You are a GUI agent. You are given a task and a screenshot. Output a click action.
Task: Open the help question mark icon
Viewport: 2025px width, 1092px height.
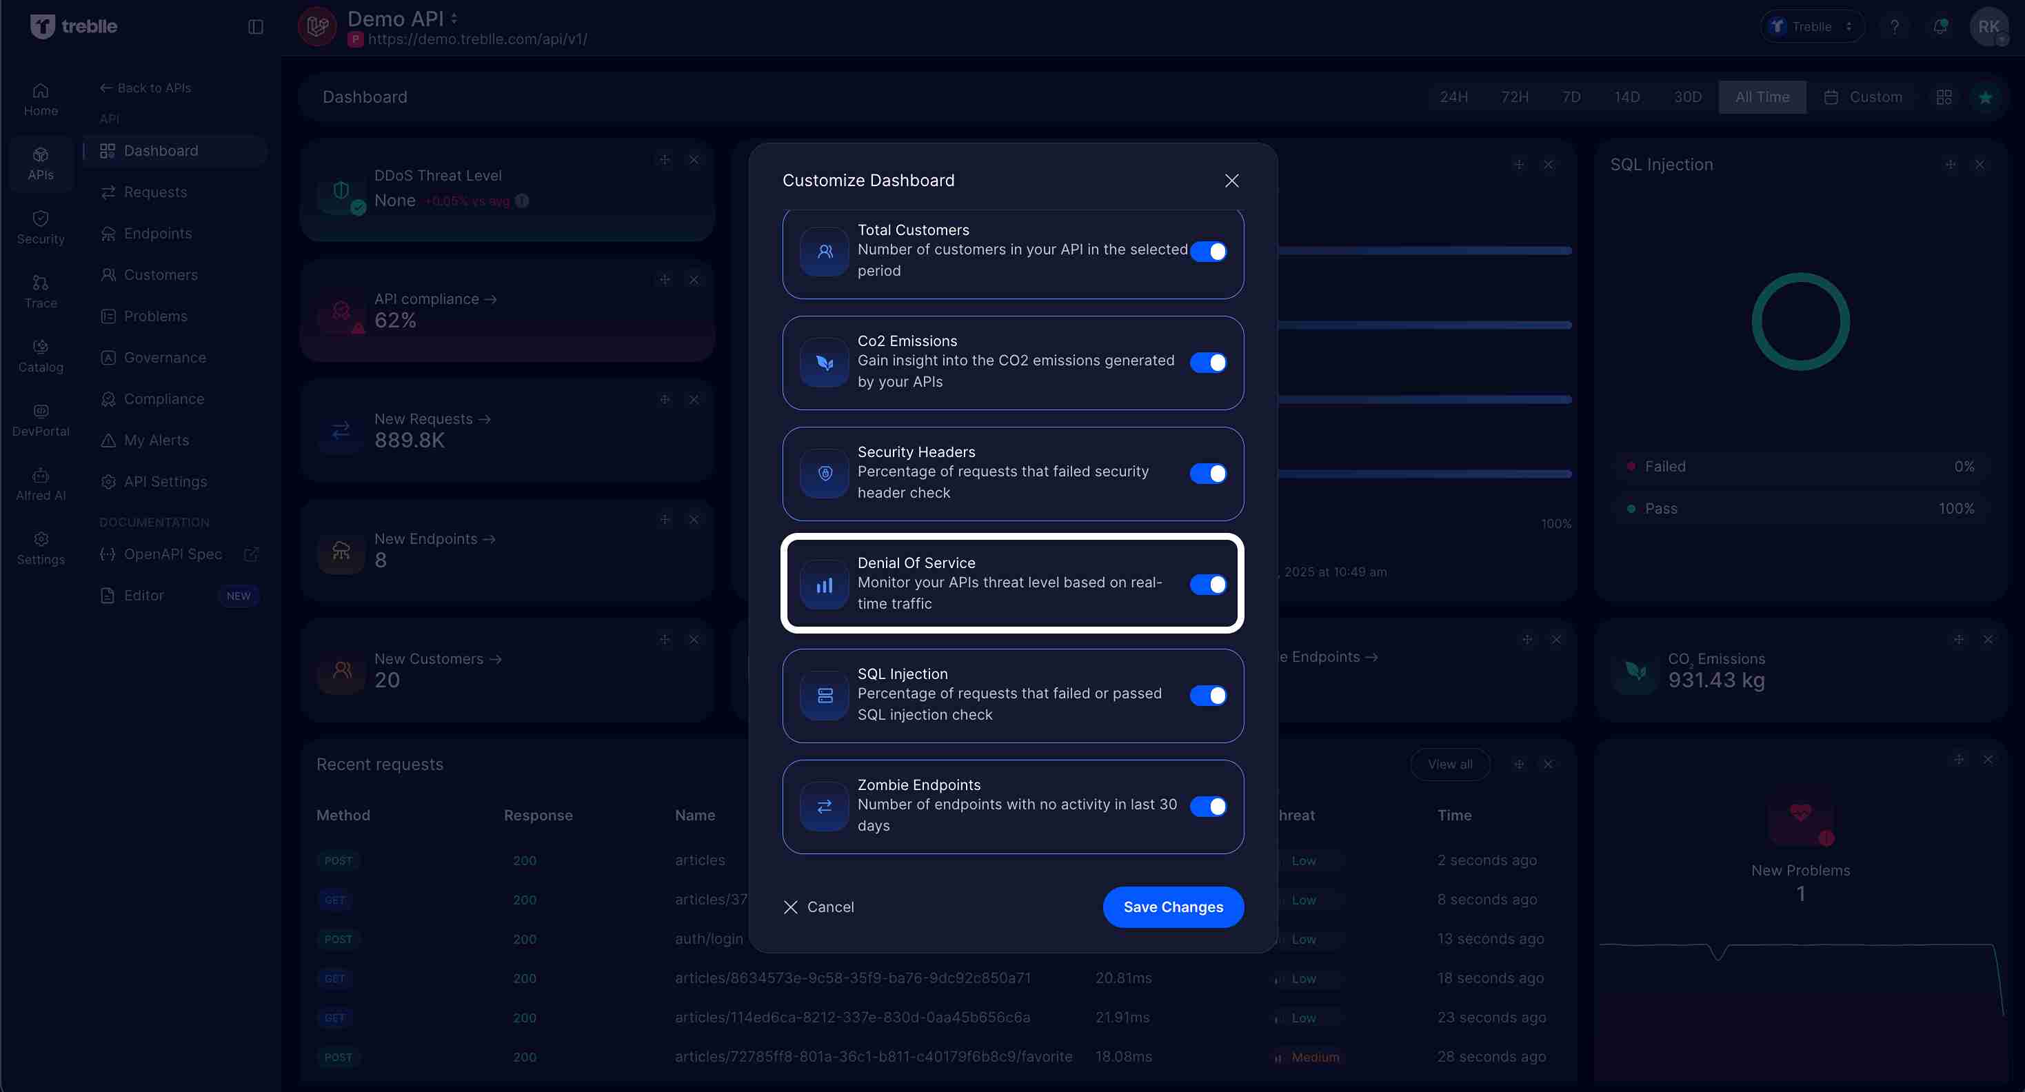tap(1895, 26)
